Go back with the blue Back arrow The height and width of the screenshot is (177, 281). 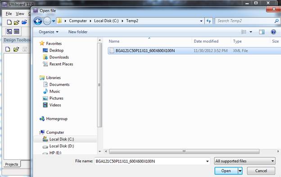point(38,21)
